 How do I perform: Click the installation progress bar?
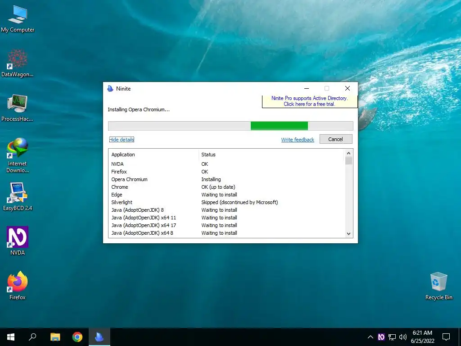230,126
